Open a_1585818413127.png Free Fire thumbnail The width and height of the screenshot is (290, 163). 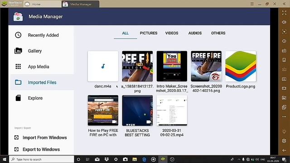(137, 66)
